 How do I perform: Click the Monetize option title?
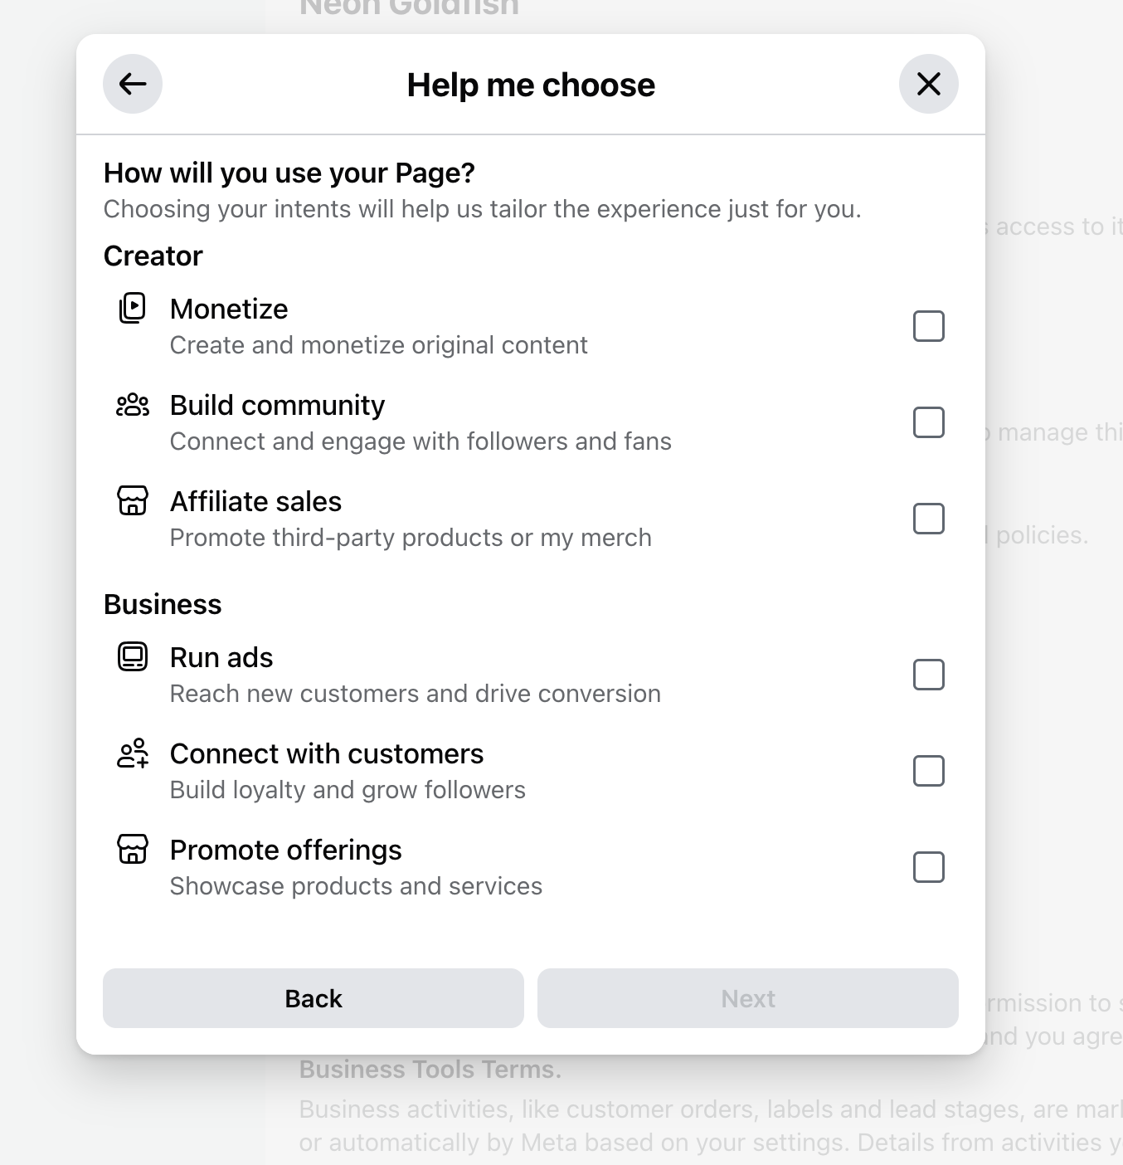coord(229,309)
